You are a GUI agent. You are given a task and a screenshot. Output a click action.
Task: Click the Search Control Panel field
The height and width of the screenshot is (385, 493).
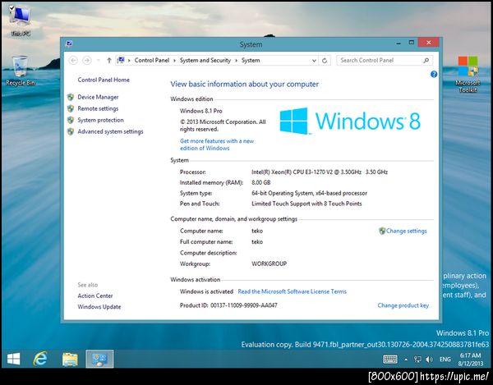[385, 60]
